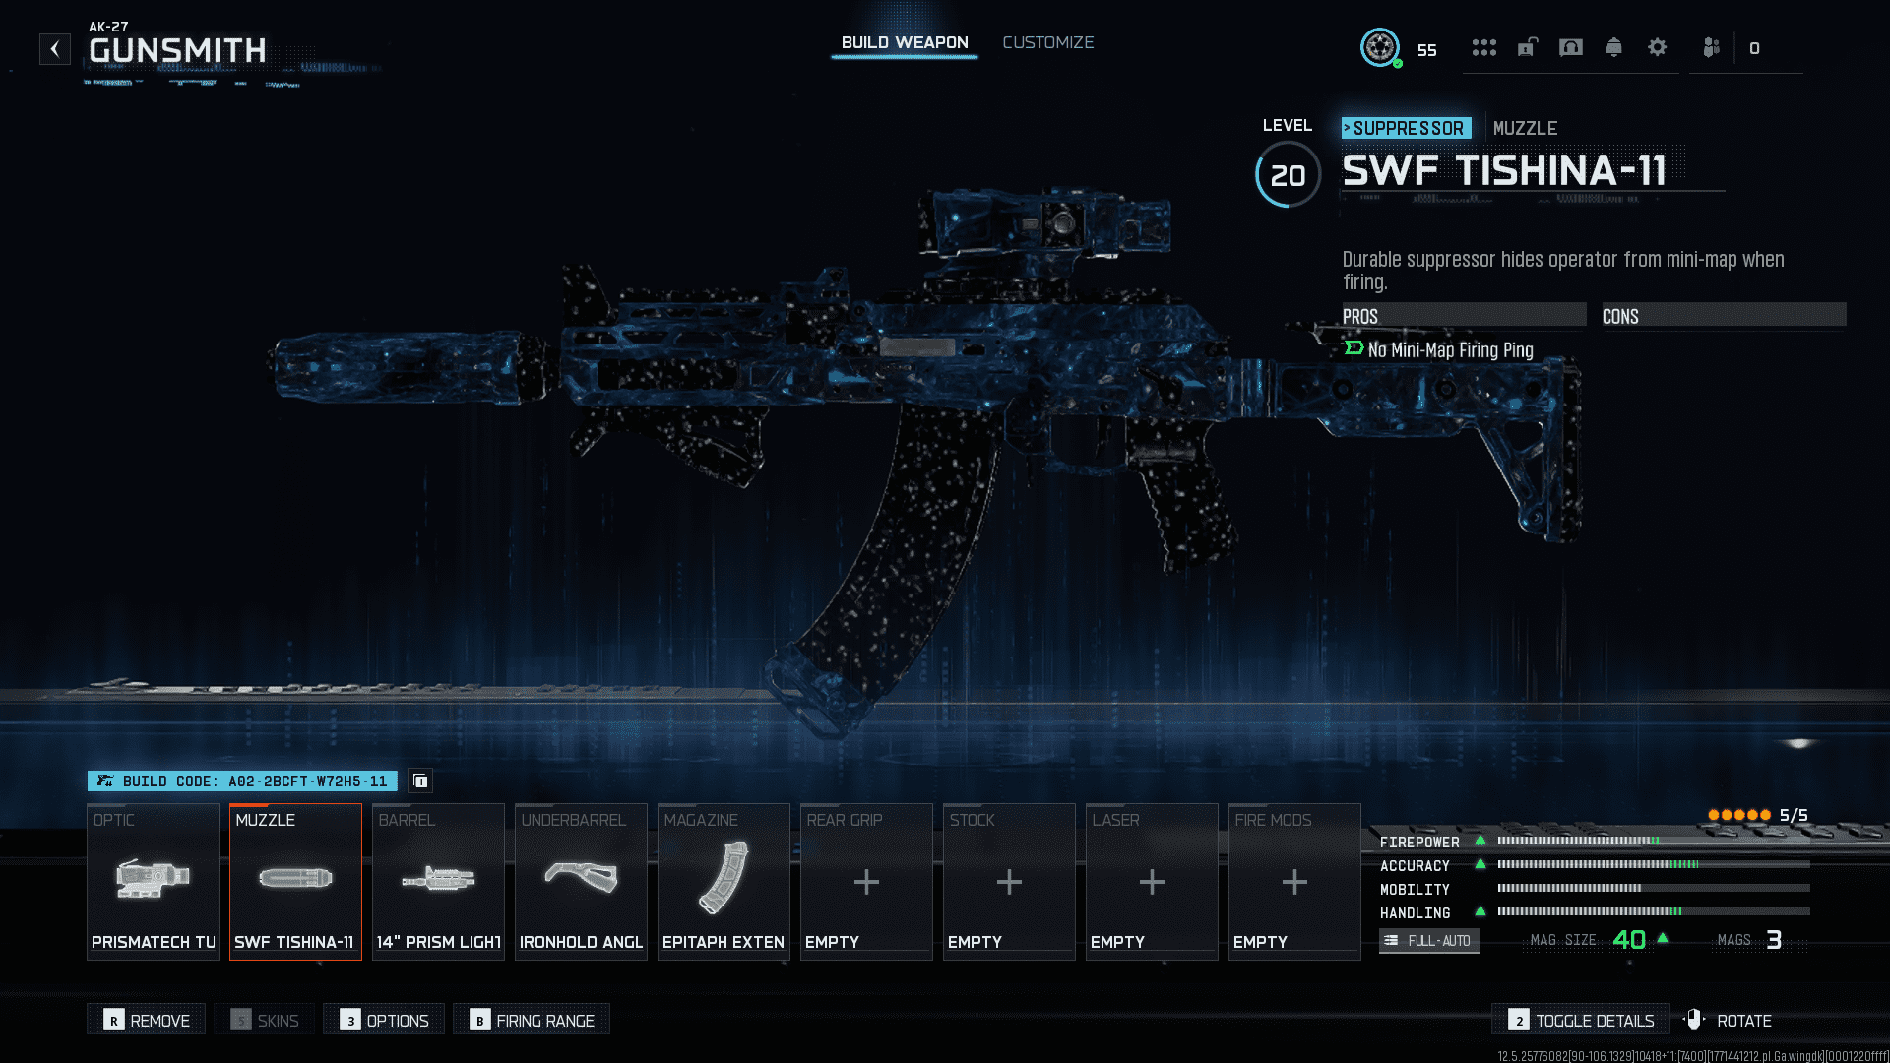1890x1063 pixels.
Task: Add an attachment to the empty Stock slot
Action: (1008, 882)
